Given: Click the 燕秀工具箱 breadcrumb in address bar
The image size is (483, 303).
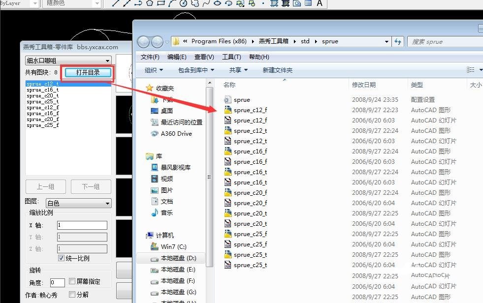Looking at the screenshot, I should click(274, 41).
